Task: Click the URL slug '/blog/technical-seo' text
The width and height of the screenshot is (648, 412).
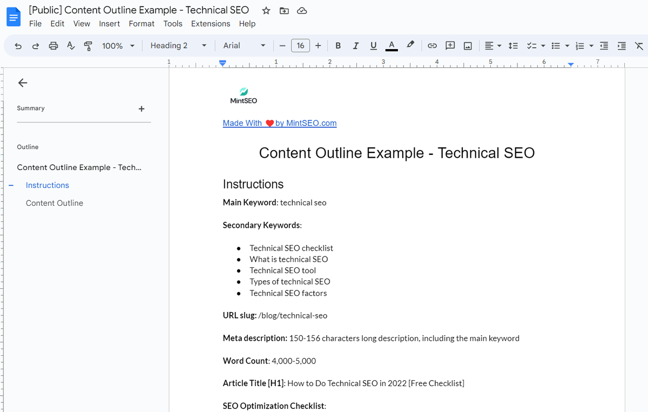Action: coord(293,315)
